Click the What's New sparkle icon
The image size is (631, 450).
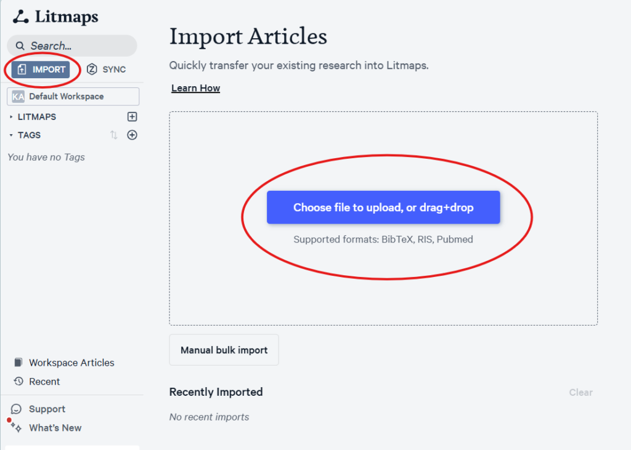16,427
